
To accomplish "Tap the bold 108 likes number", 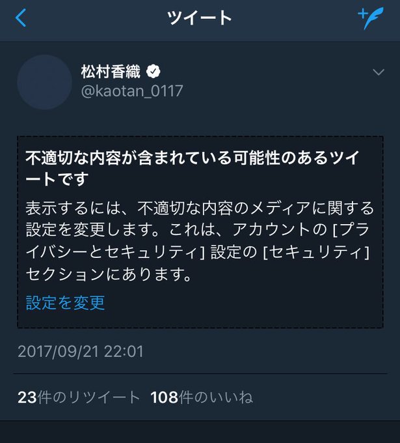I will tap(164, 397).
